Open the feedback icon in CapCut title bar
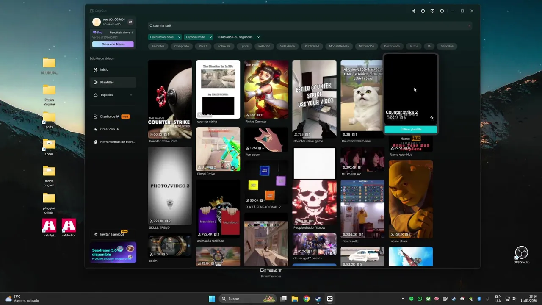This screenshot has width=542, height=305. pos(432,11)
